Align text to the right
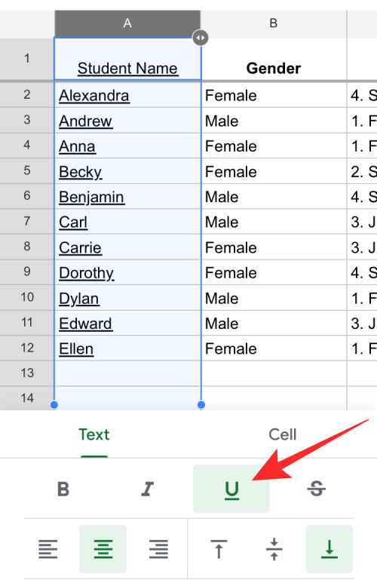 pos(158,548)
